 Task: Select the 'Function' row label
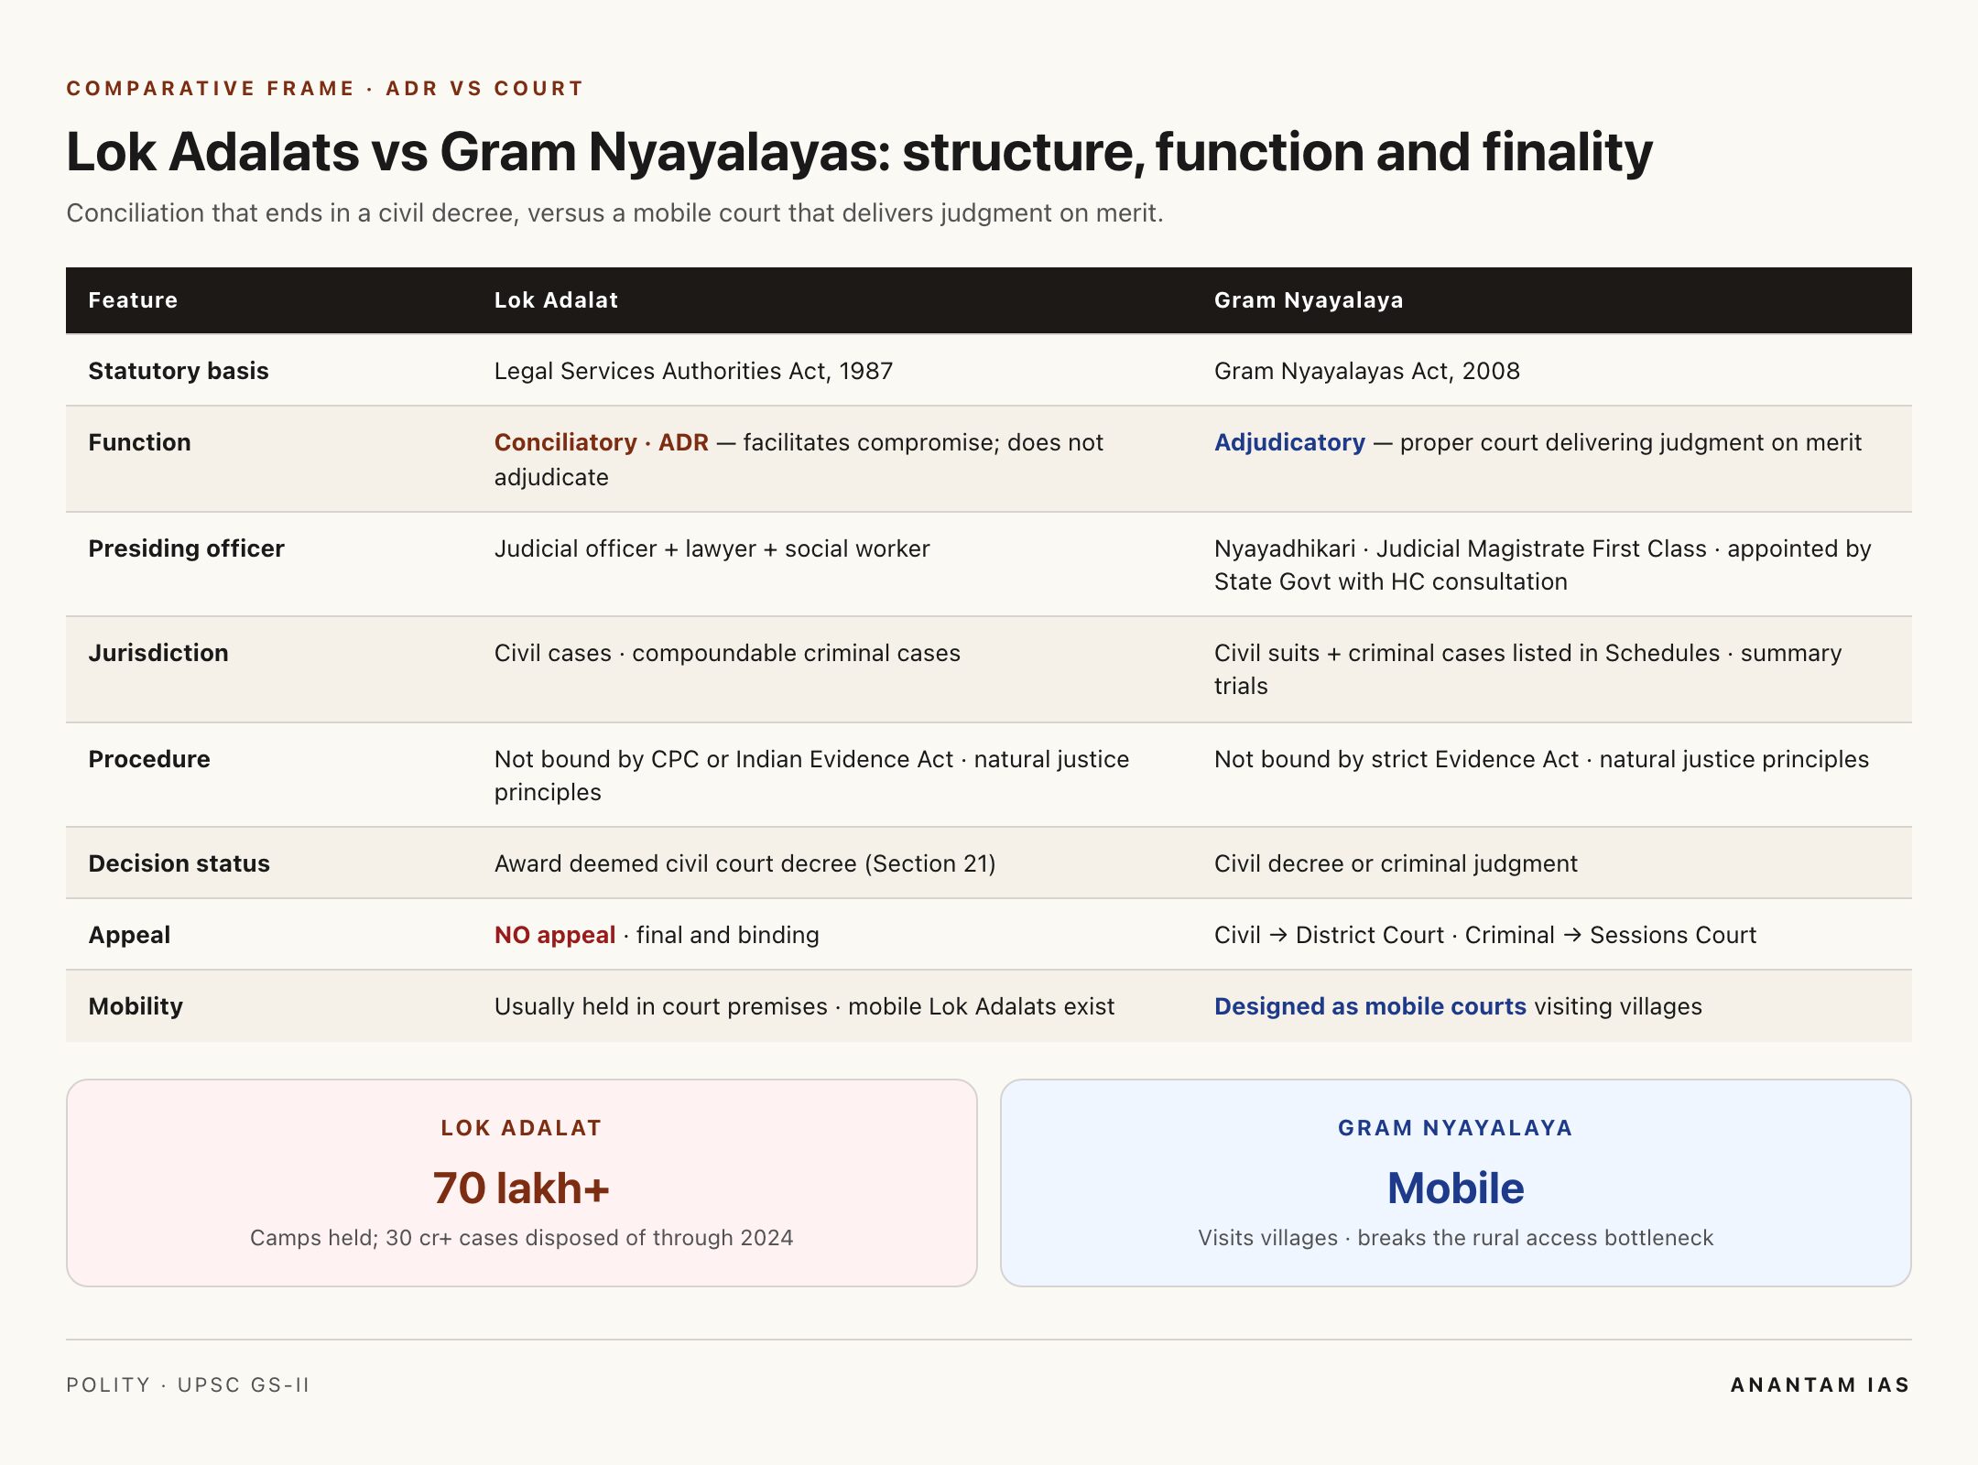click(x=140, y=442)
